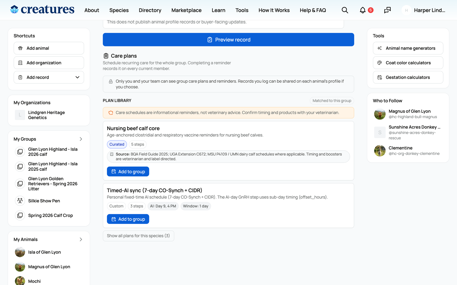This screenshot has height=285, width=457.
Task: Click the Custom tag
Action: click(x=116, y=206)
